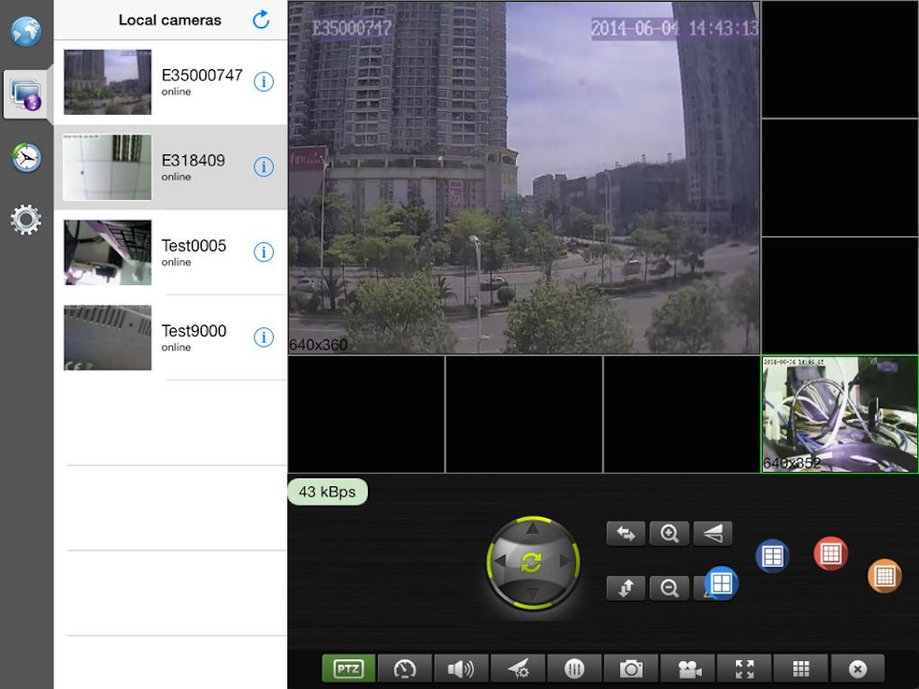Start auto-rotate with the green center button
919x689 pixels.
pyautogui.click(x=531, y=563)
